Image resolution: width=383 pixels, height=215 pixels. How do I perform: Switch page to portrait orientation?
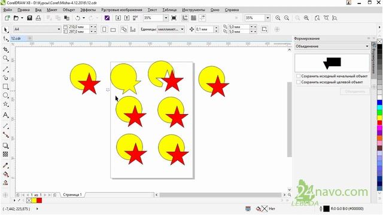coord(104,29)
